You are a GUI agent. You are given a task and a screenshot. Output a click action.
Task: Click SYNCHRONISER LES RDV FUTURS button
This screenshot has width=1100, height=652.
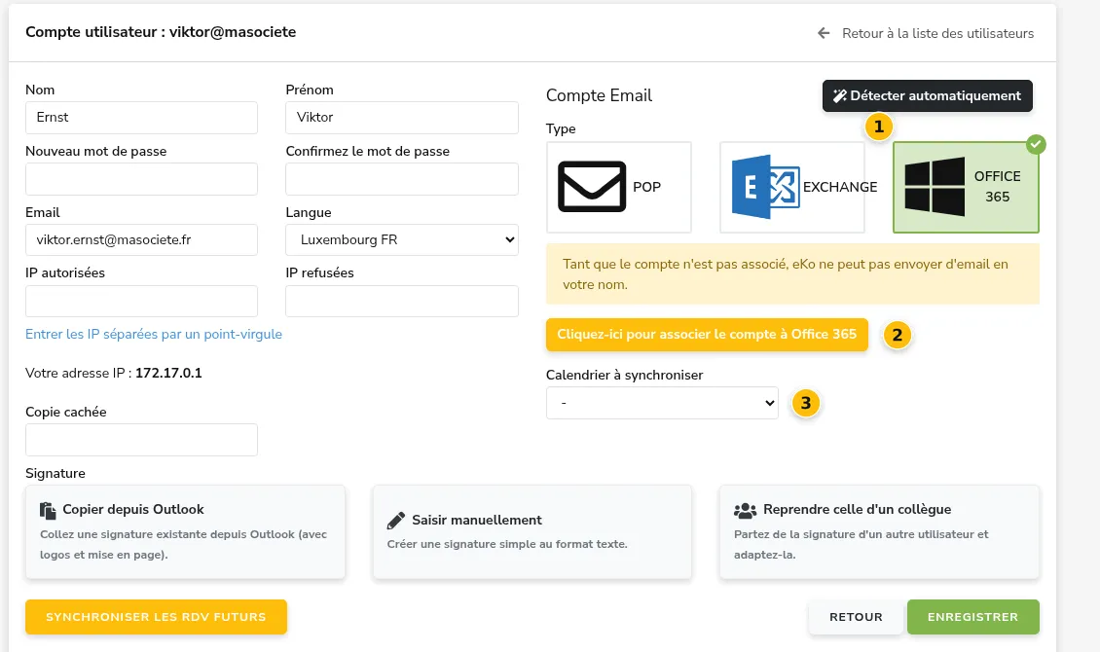click(x=156, y=617)
